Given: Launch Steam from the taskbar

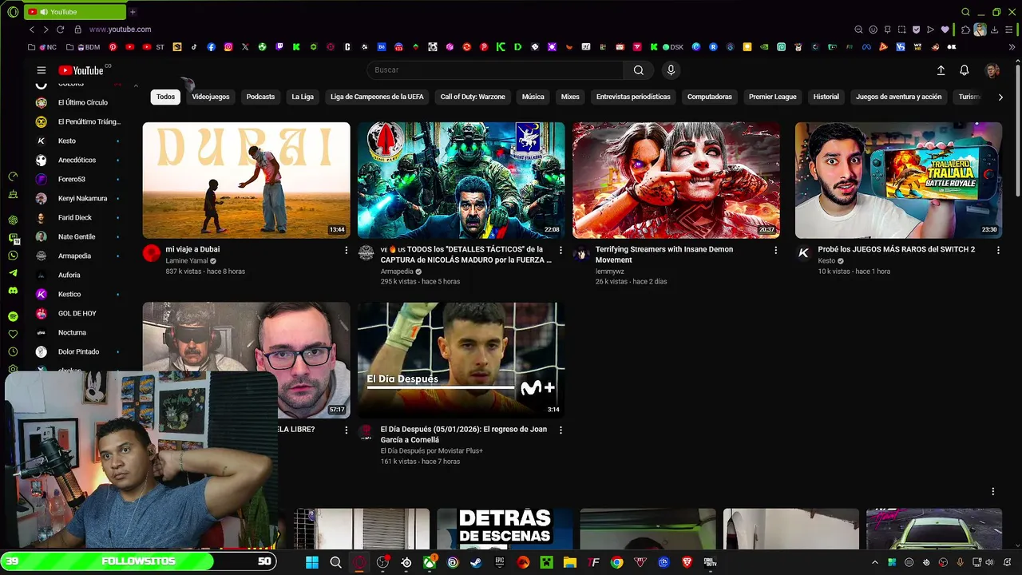Looking at the screenshot, I should (x=476, y=562).
